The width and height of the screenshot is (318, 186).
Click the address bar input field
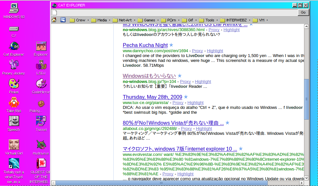(x=174, y=12)
